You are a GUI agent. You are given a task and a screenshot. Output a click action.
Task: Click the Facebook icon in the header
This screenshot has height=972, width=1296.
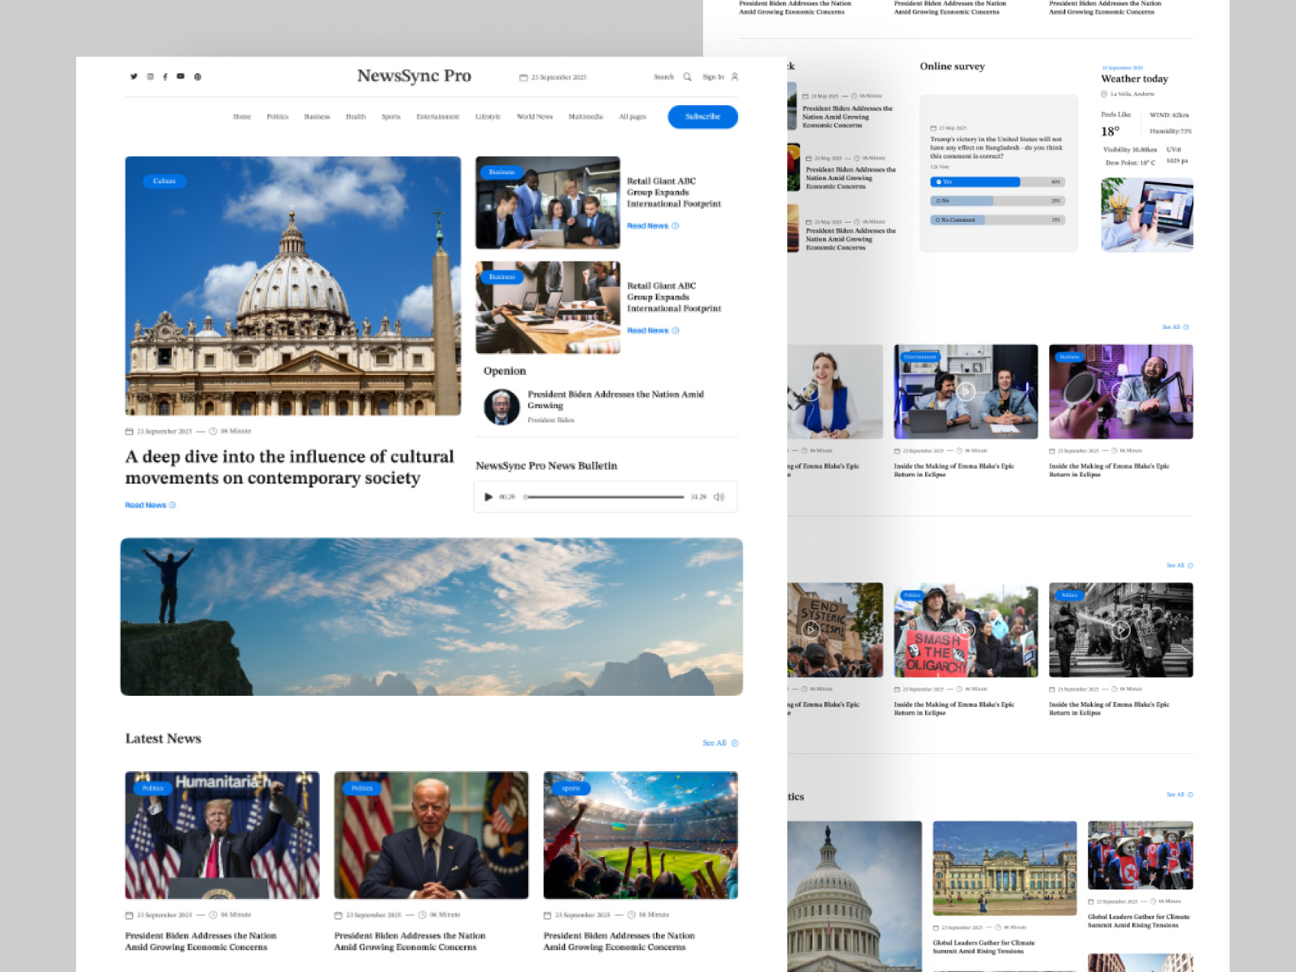coord(166,77)
